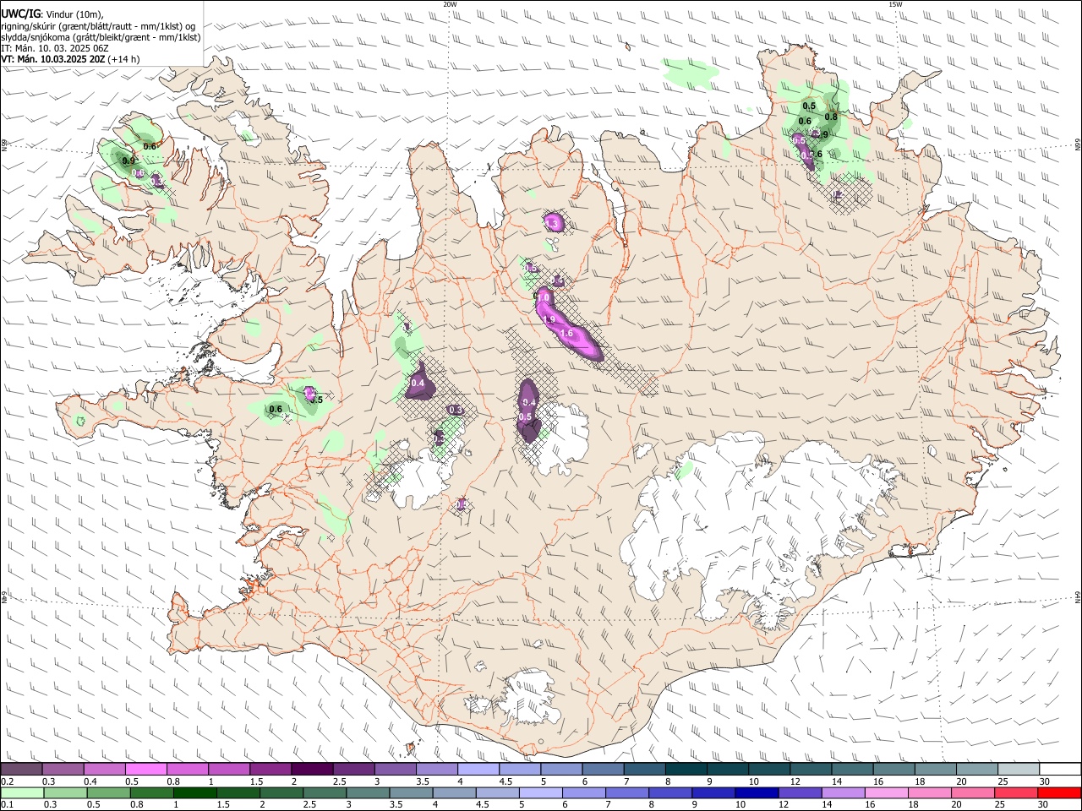
Task: Click the 15W longitude label
Action: click(x=895, y=4)
